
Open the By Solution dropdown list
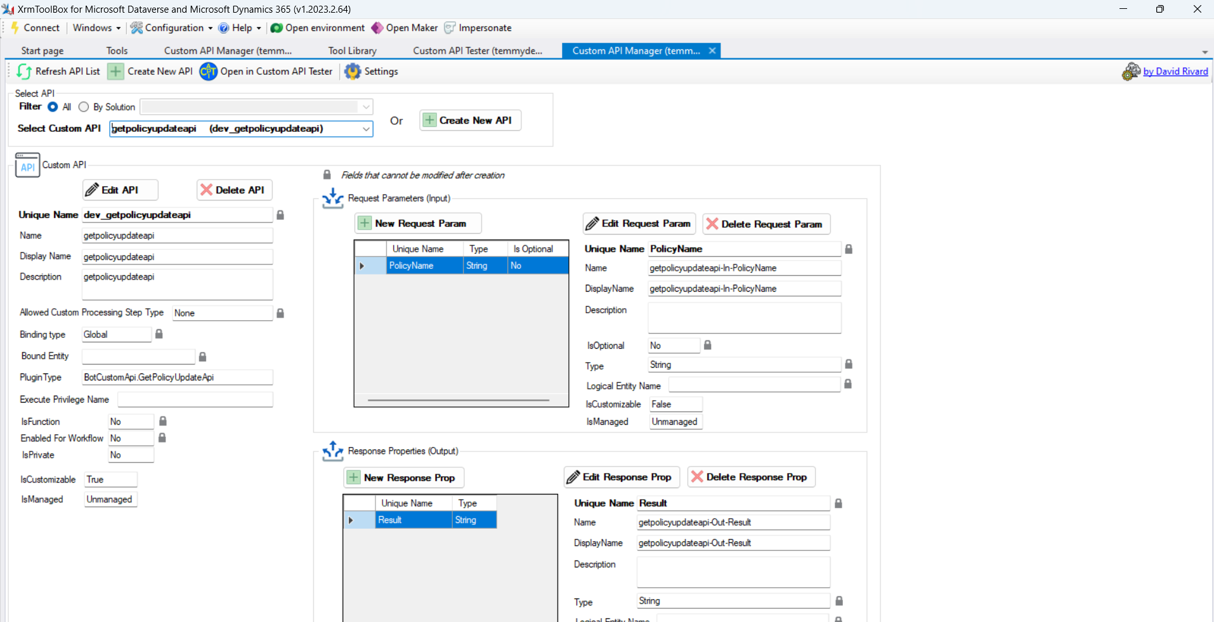[366, 107]
